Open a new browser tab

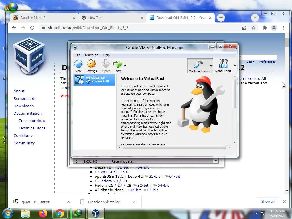221,18
